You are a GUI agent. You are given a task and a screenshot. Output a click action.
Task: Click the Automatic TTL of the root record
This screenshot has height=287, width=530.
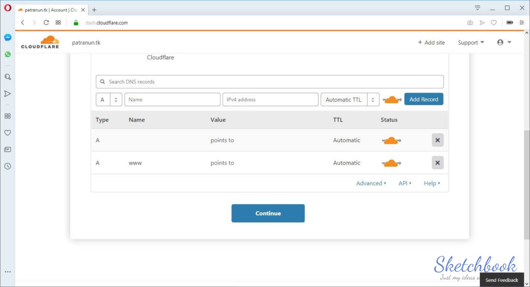click(x=346, y=140)
